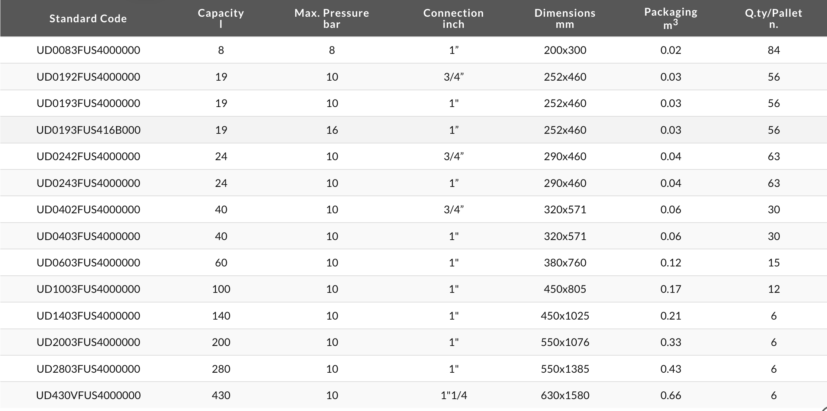This screenshot has height=411, width=827.
Task: Click the Packaging m3 column header
Action: click(670, 18)
